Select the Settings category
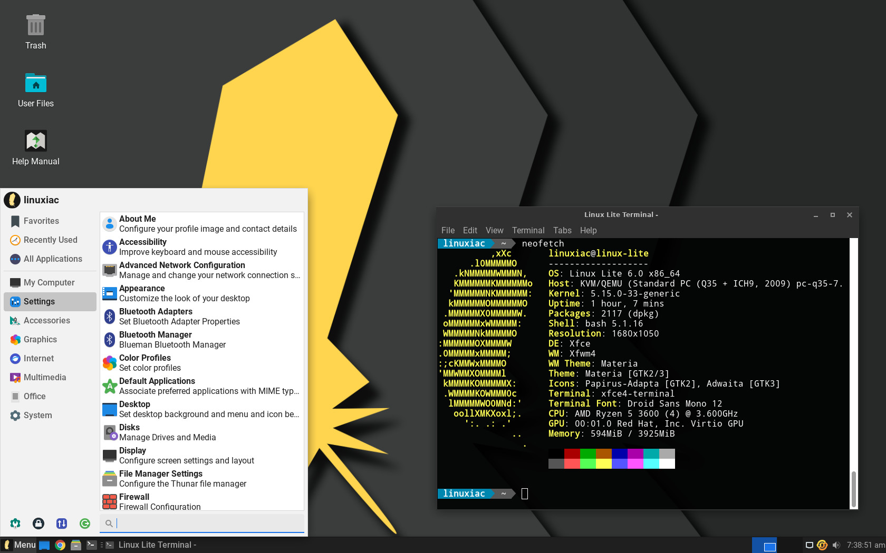886x553 pixels. coord(50,302)
